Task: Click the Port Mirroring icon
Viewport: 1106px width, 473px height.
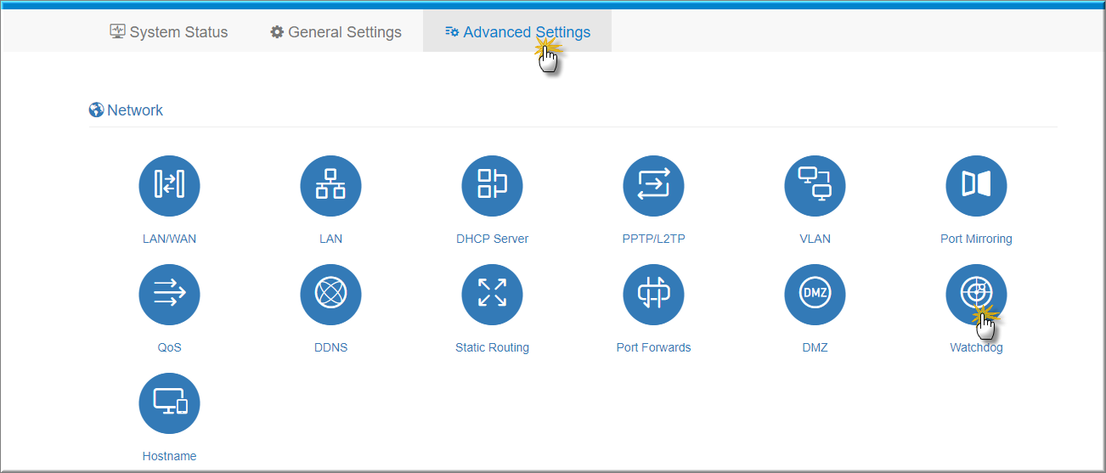Action: pos(976,186)
